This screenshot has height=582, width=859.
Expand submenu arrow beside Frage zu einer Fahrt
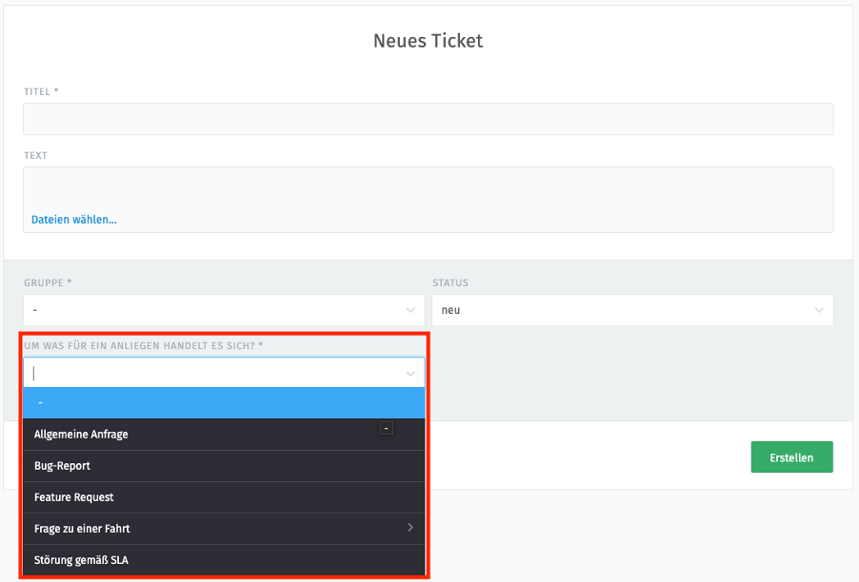pos(410,528)
